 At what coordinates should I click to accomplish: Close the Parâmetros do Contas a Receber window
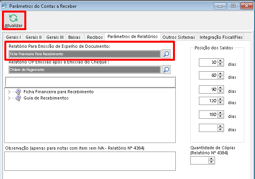click(x=246, y=6)
